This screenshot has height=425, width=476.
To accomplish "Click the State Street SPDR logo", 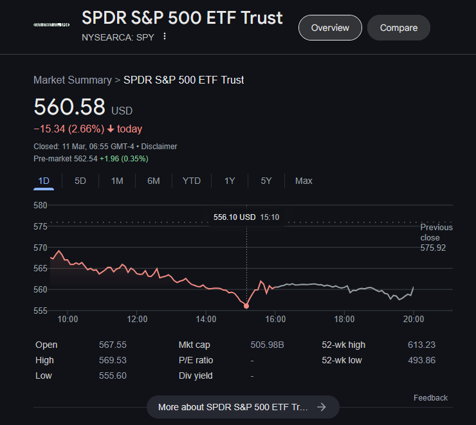I will pos(51,24).
